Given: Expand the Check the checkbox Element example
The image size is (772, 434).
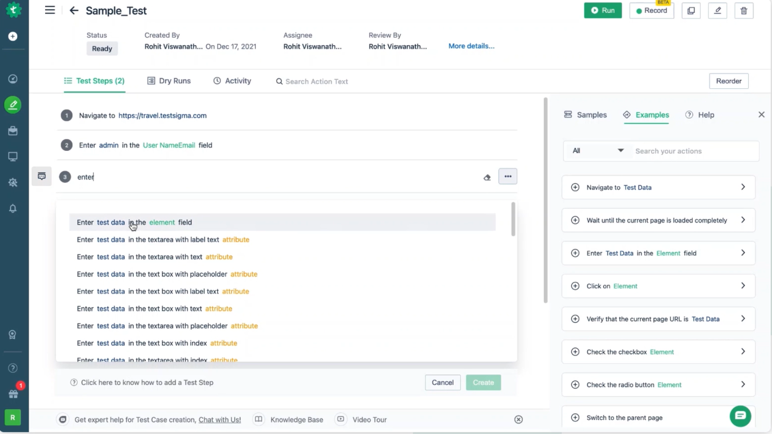Looking at the screenshot, I should tap(743, 352).
